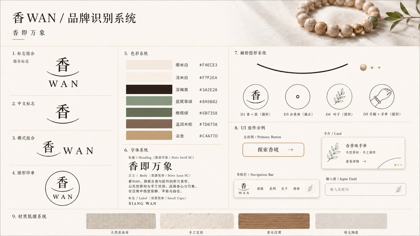The width and height of the screenshot is (420, 236).
Task: Click the 卡片 / Card label
Action: (x=333, y=134)
